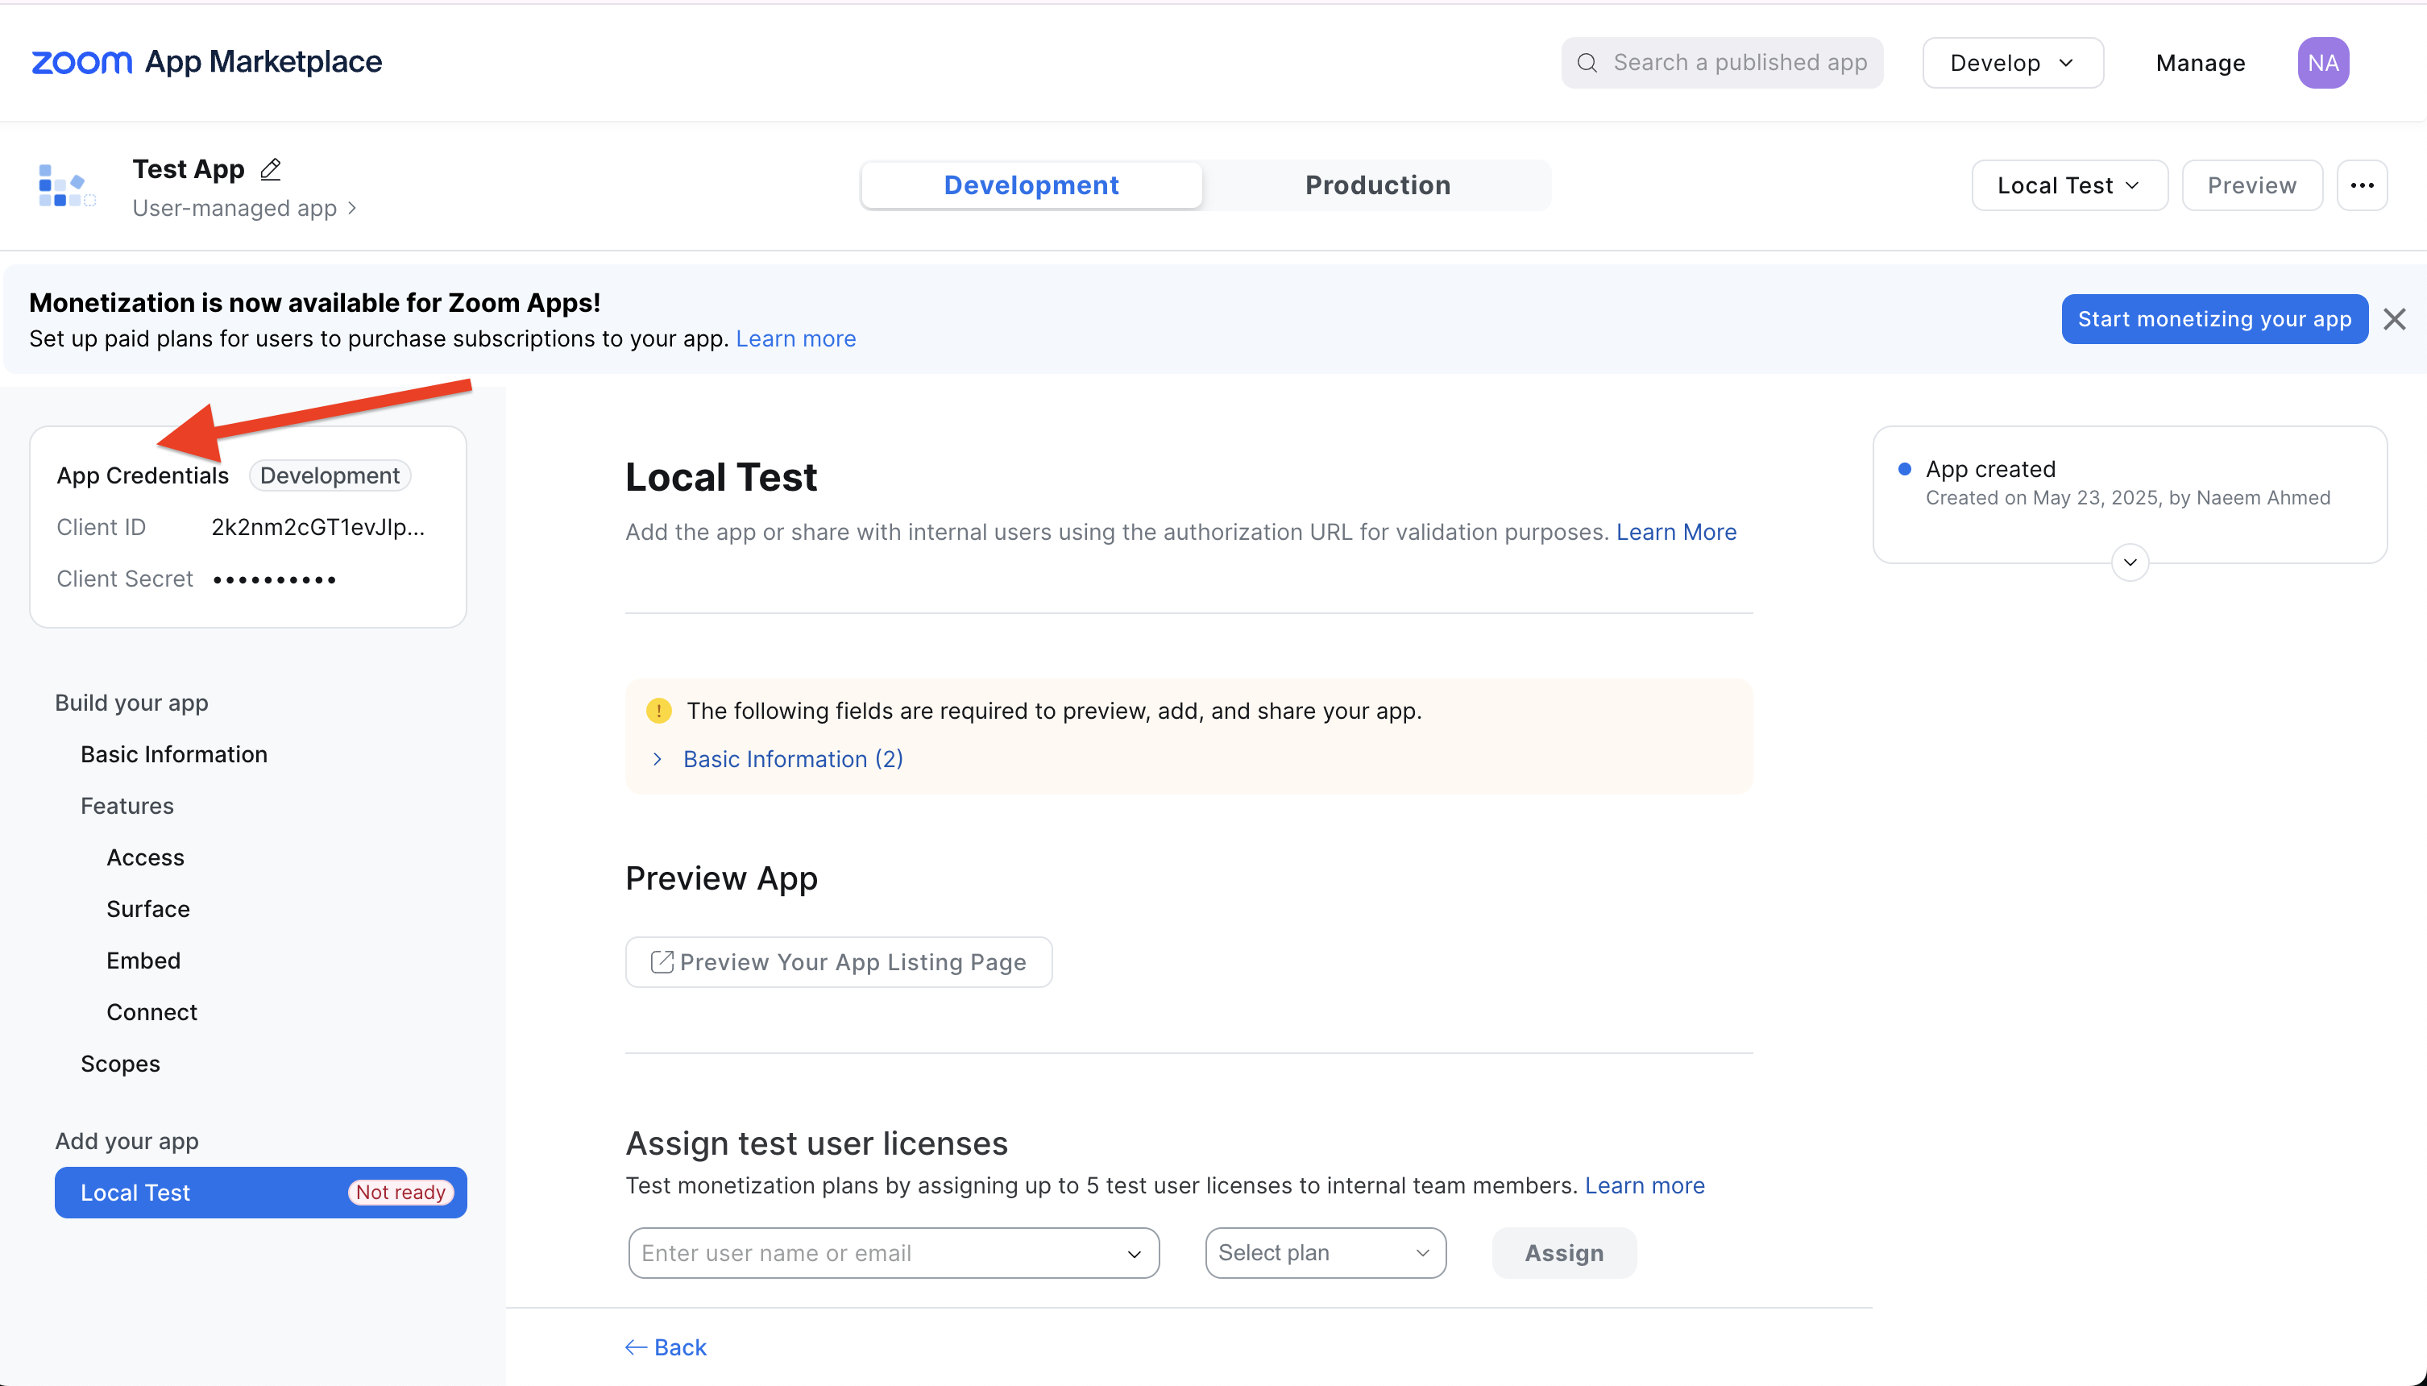The width and height of the screenshot is (2427, 1386).
Task: Switch to the Production tab
Action: (x=1377, y=185)
